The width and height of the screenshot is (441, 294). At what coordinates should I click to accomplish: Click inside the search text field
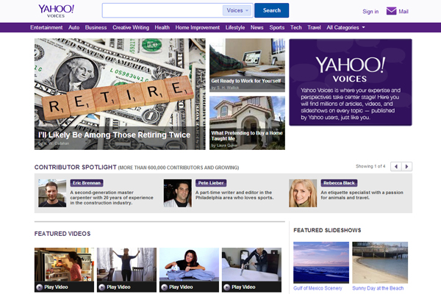tap(162, 10)
